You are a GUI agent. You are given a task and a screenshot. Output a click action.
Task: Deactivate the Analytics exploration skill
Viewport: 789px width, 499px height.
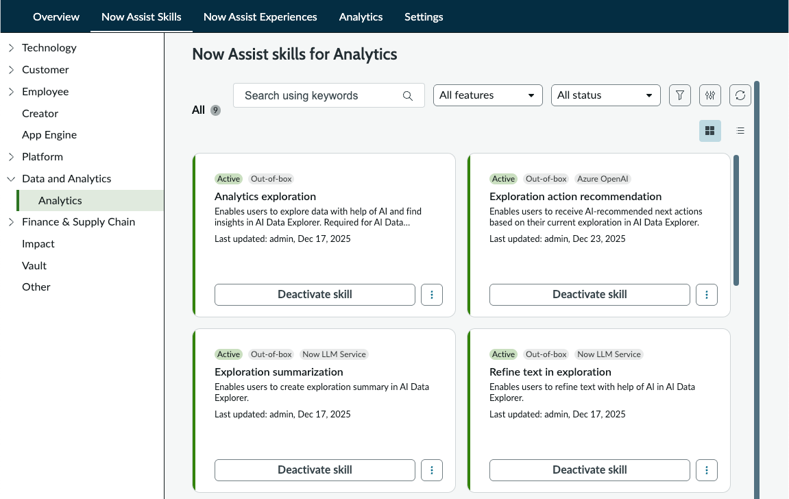315,295
